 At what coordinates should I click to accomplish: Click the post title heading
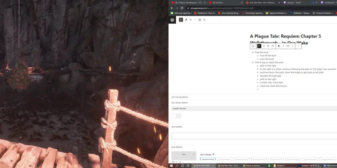tap(286, 40)
